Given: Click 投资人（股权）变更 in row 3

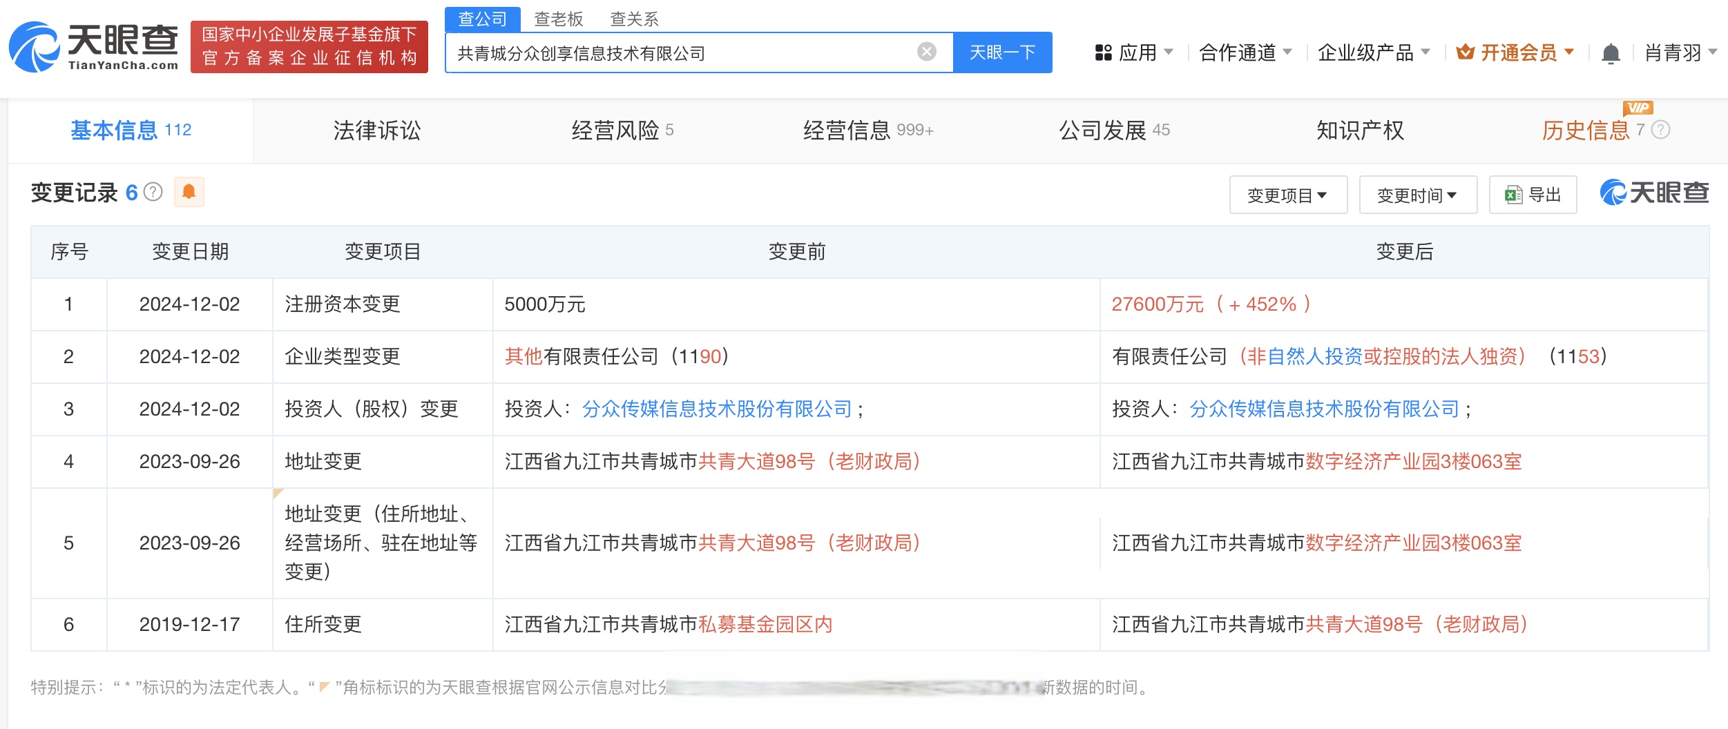Looking at the screenshot, I should pos(372,409).
